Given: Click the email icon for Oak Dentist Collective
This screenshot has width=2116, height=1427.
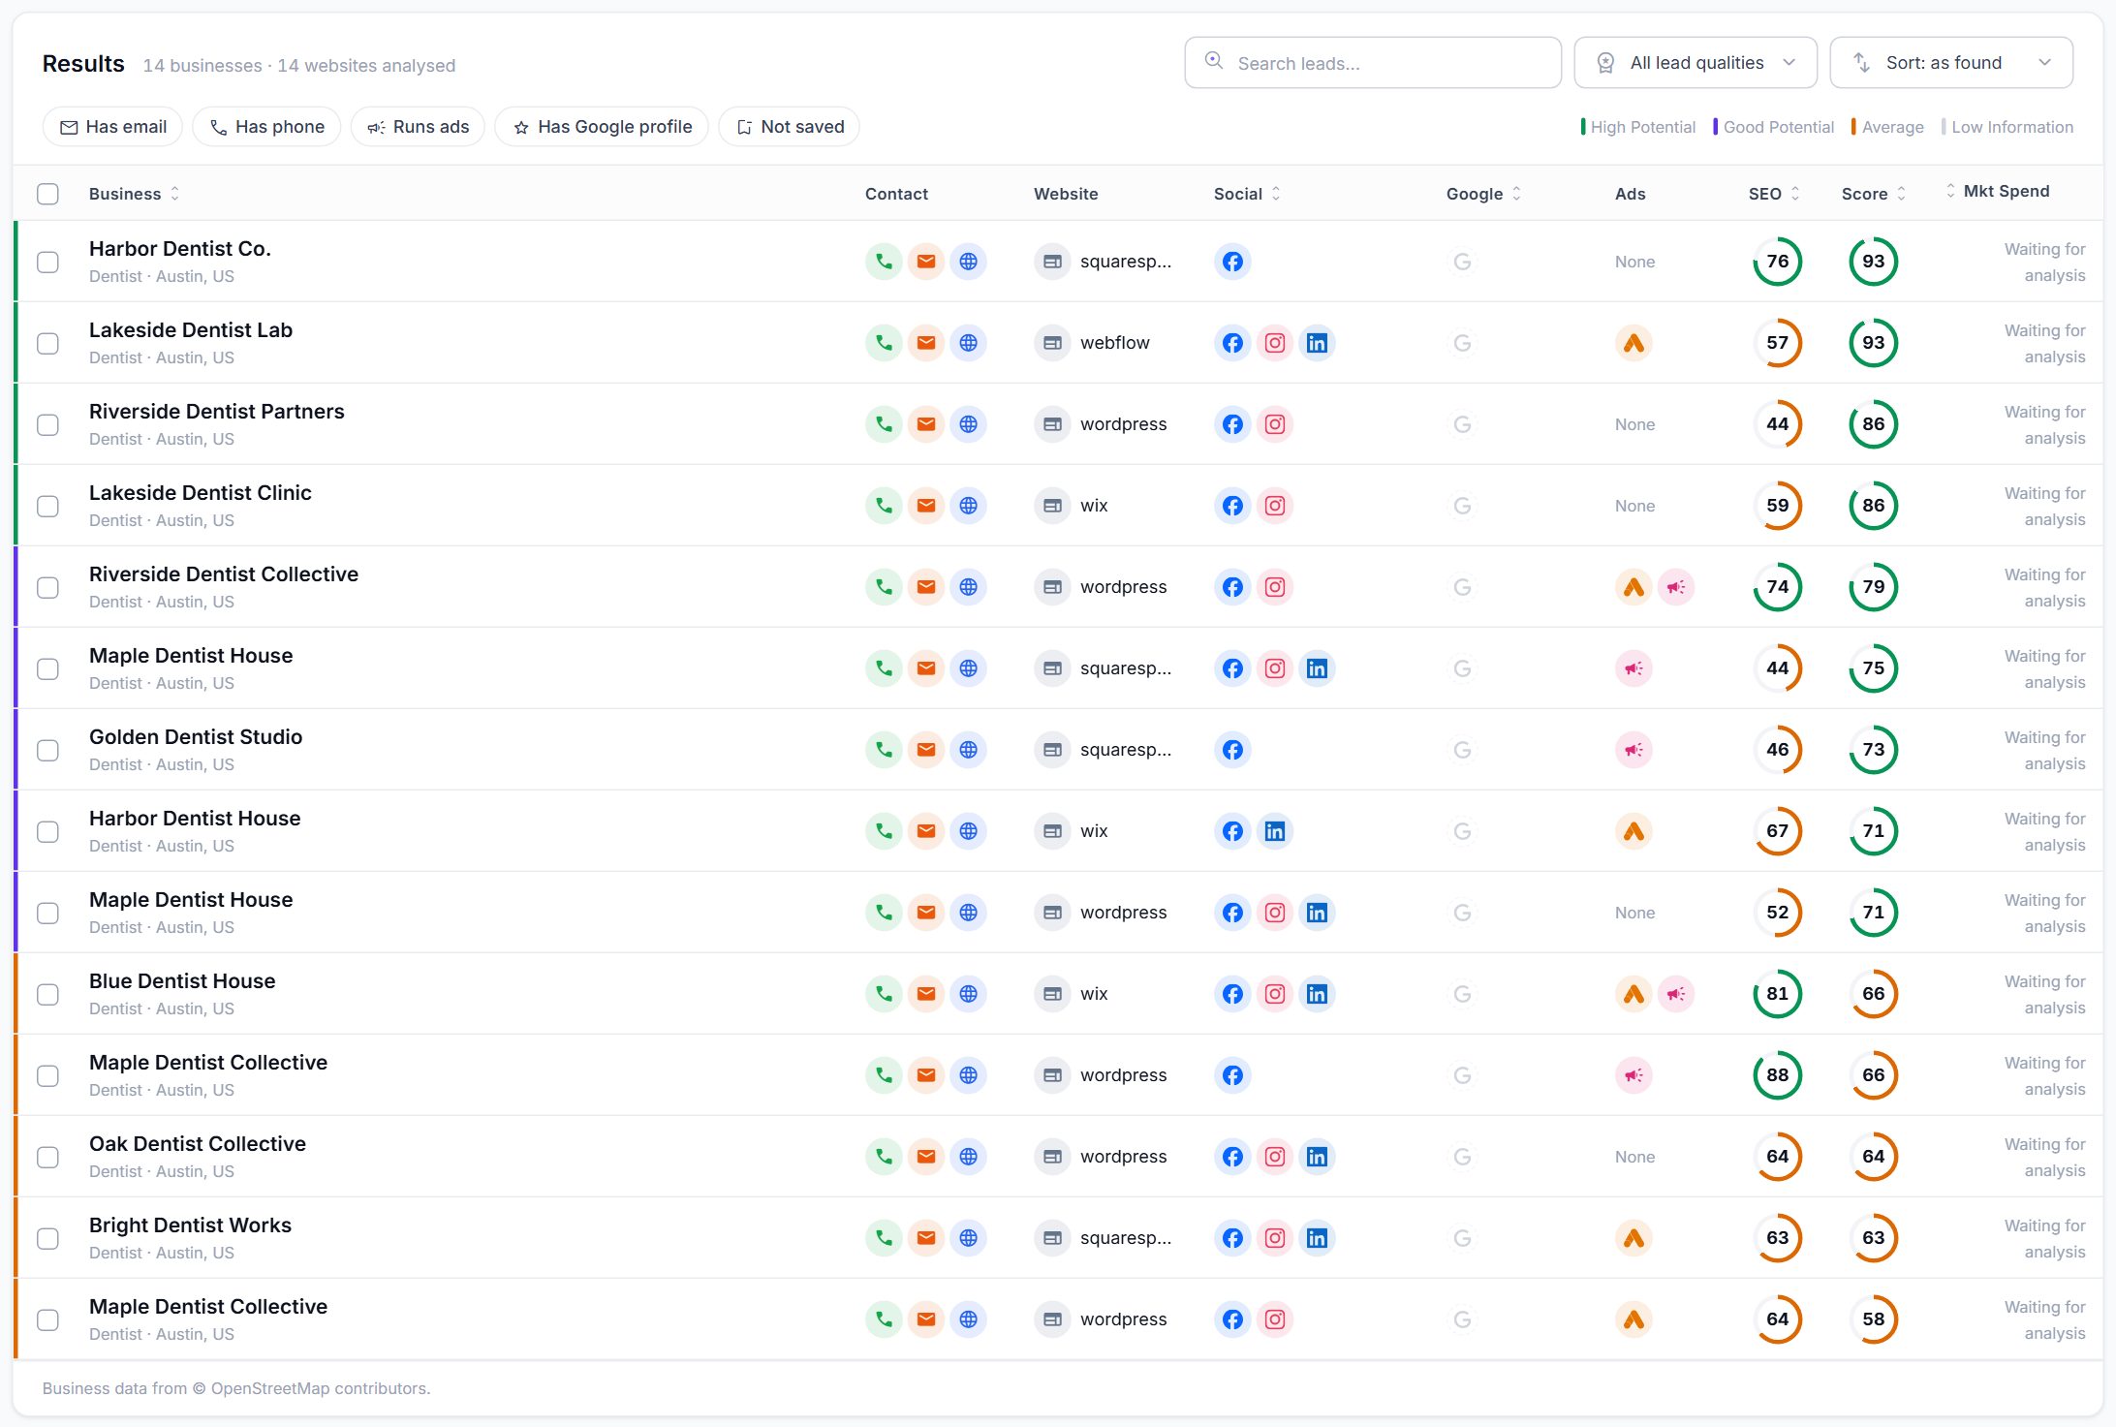Looking at the screenshot, I should (x=926, y=1157).
